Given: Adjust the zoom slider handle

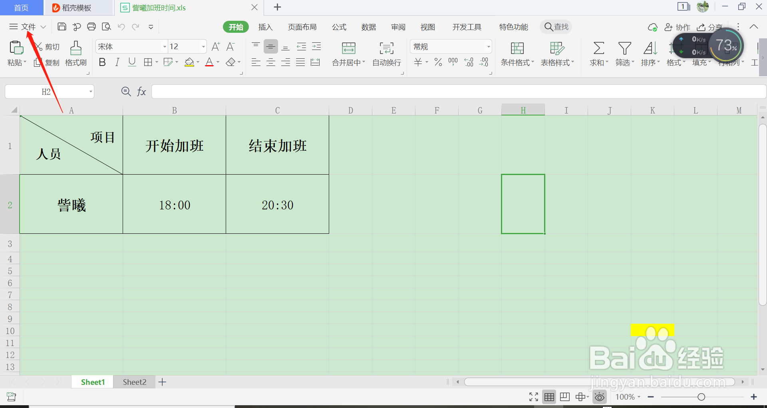Looking at the screenshot, I should coord(701,397).
